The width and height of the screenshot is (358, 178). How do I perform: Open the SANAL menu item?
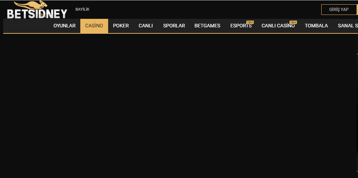point(348,26)
